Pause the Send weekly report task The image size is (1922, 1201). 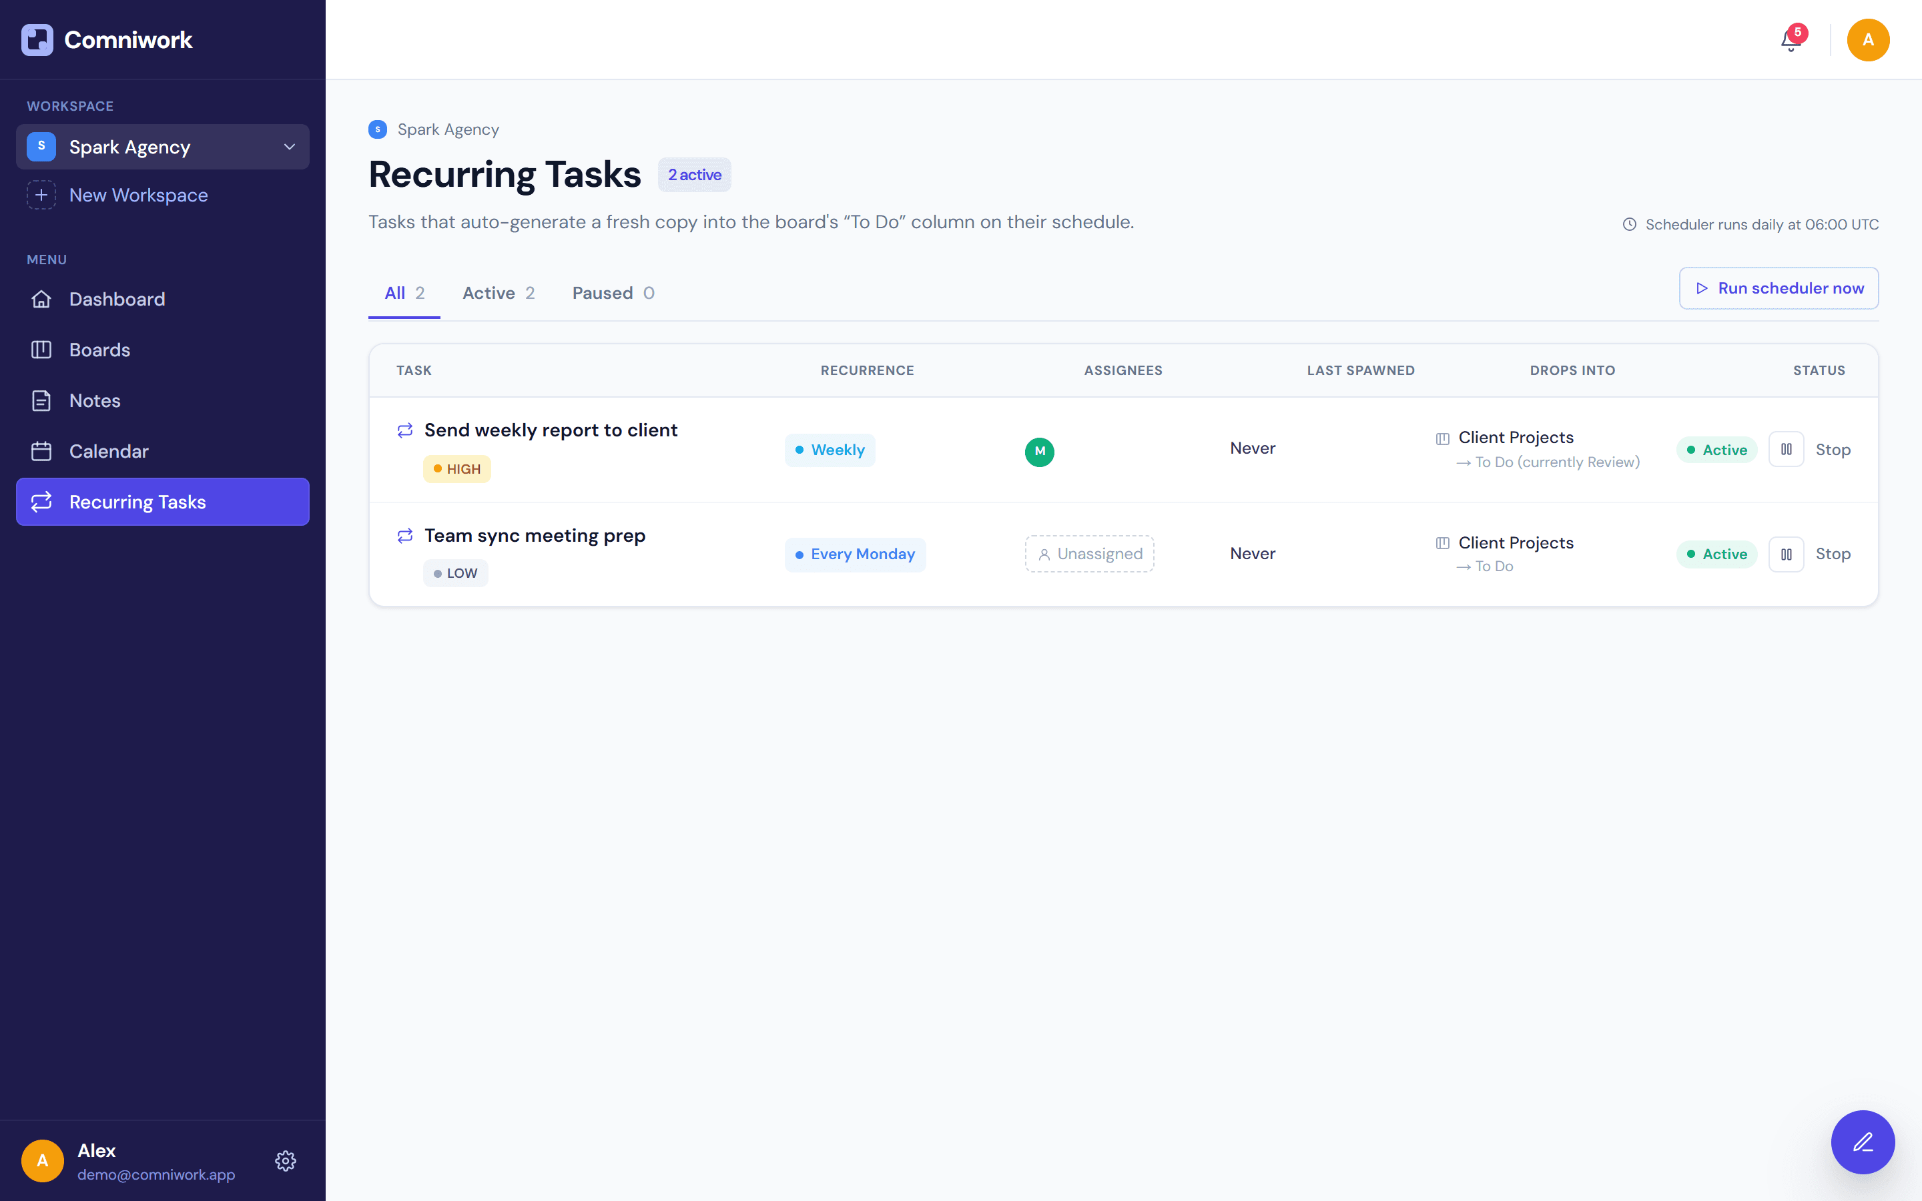[x=1786, y=450]
